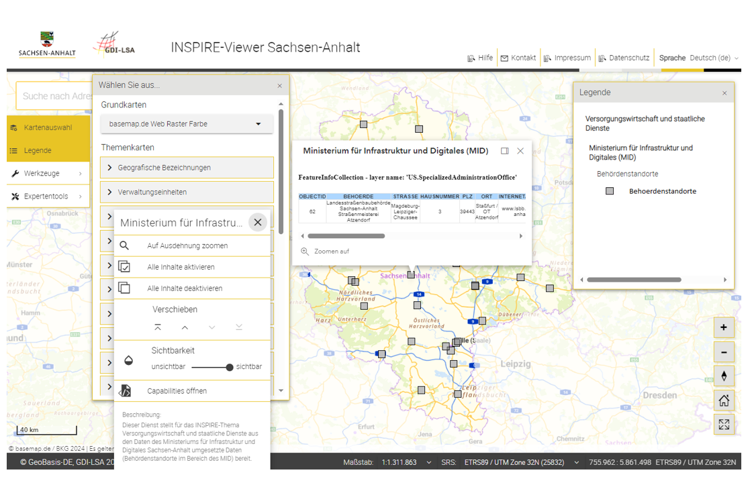Screen dimensions: 748x497
Task: Click 'Auf Ausdehnung zoomen' option
Action: click(187, 245)
